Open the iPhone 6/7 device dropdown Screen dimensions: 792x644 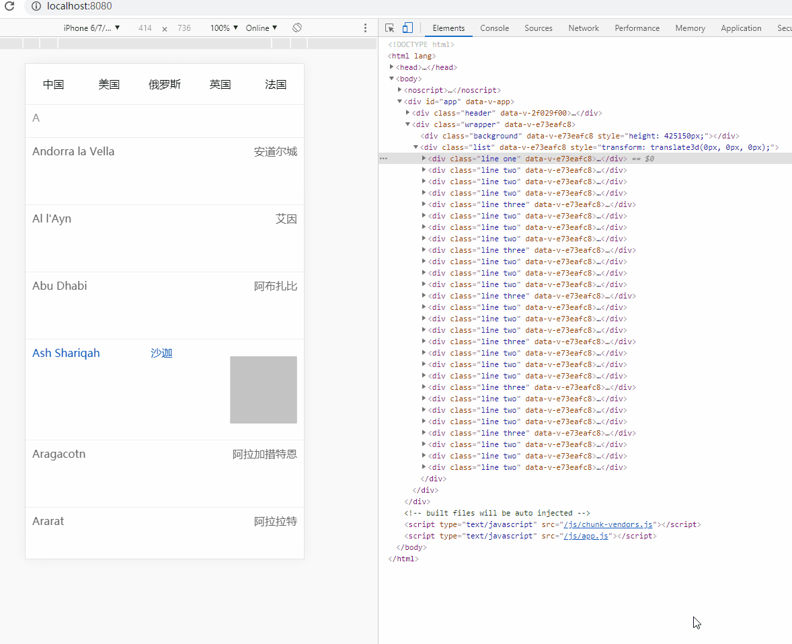tap(91, 28)
